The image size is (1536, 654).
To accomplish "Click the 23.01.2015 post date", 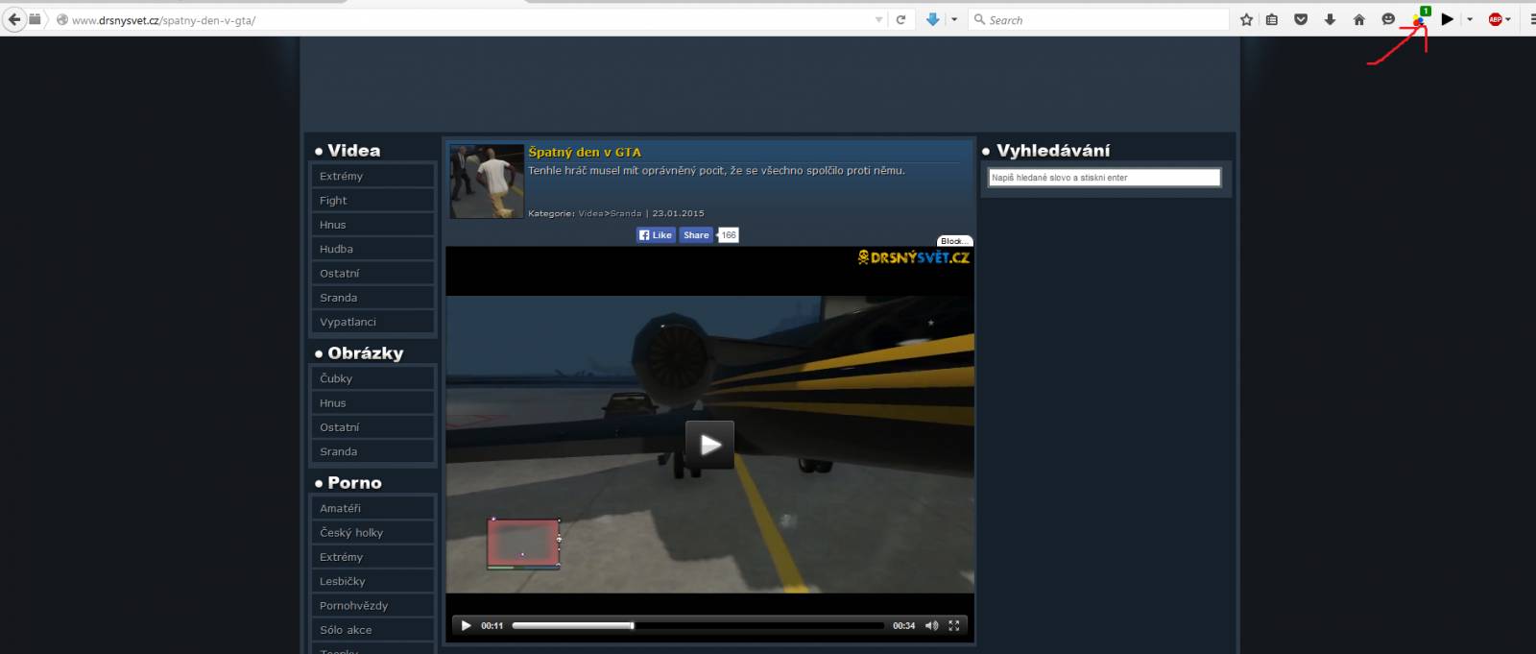I will pyautogui.click(x=678, y=213).
